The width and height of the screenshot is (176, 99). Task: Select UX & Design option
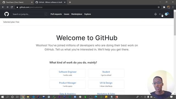point(106,84)
